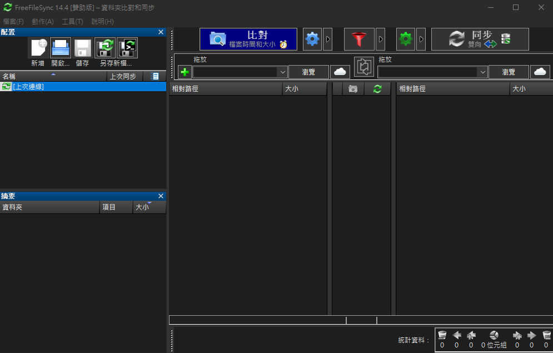Click camera category icon in middle grid header
The image size is (553, 353).
pos(353,89)
